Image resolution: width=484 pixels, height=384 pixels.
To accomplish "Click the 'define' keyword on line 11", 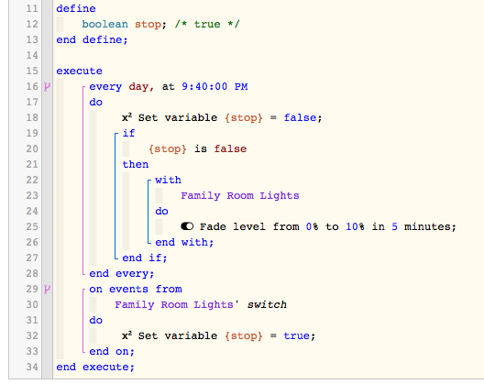I will (x=76, y=8).
